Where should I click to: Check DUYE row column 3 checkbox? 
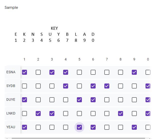[x=52, y=100]
